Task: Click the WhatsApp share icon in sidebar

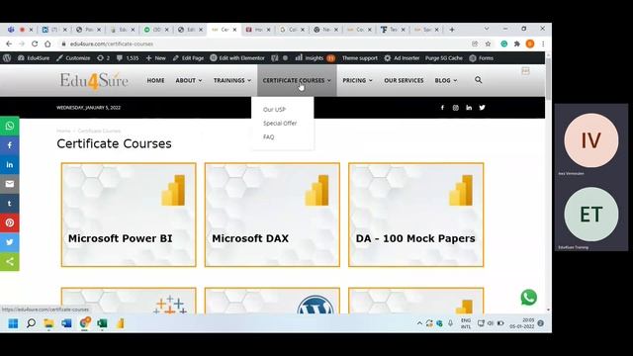Action: point(10,126)
